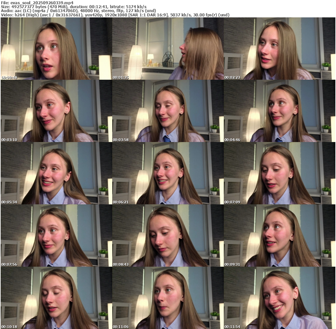336x329 pixels.
Task: Select the frame at 00:03:10
Action: point(56,111)
